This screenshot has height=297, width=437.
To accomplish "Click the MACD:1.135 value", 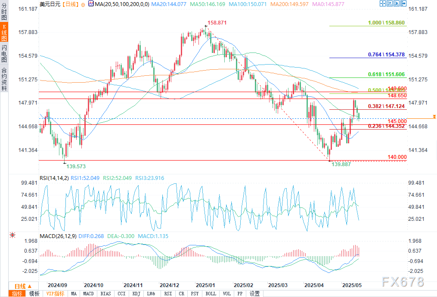I will pos(153,236).
